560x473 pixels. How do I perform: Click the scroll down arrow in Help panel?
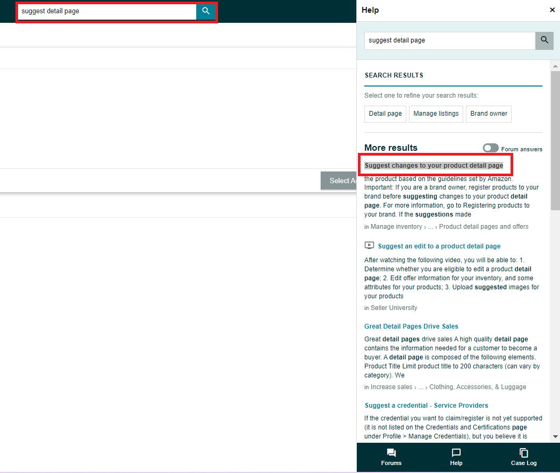coord(555,436)
